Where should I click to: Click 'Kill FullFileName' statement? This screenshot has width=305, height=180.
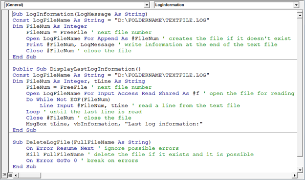55,155
